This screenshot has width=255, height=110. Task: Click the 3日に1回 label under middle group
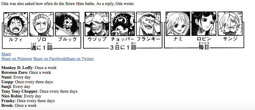coord(123,46)
